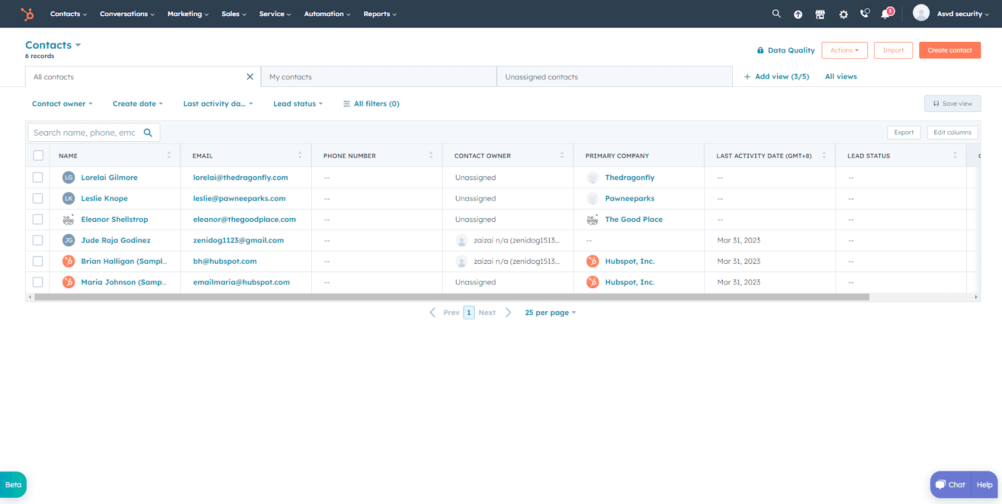
Task: Click the search magnifier in contacts search
Action: (148, 133)
